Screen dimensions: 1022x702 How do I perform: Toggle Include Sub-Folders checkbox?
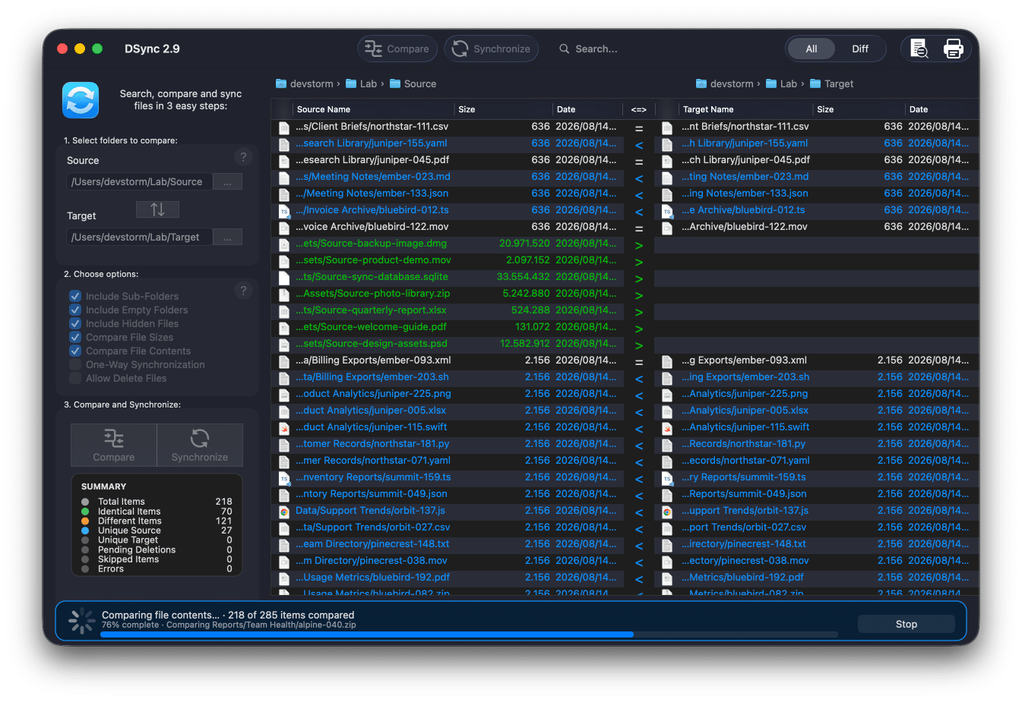click(75, 296)
